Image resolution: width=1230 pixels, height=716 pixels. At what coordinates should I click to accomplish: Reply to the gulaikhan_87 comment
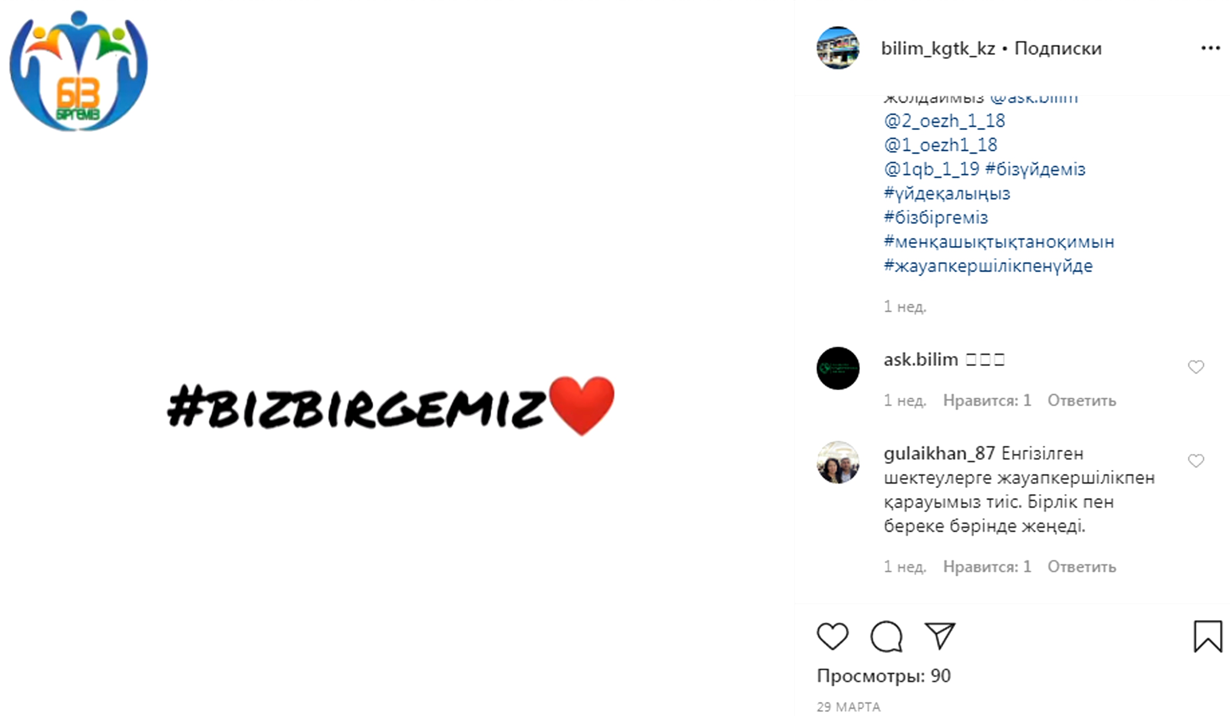pyautogui.click(x=1082, y=567)
